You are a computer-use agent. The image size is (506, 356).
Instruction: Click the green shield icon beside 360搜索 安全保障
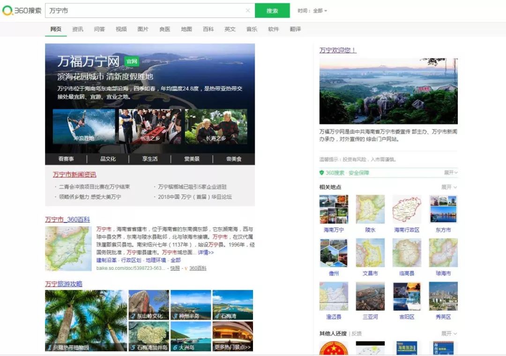[x=322, y=173]
